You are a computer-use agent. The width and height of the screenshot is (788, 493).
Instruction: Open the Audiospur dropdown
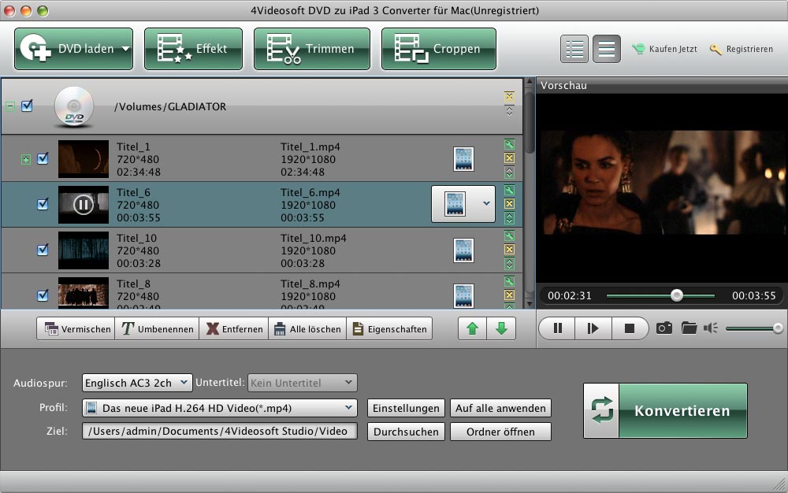[x=137, y=383]
